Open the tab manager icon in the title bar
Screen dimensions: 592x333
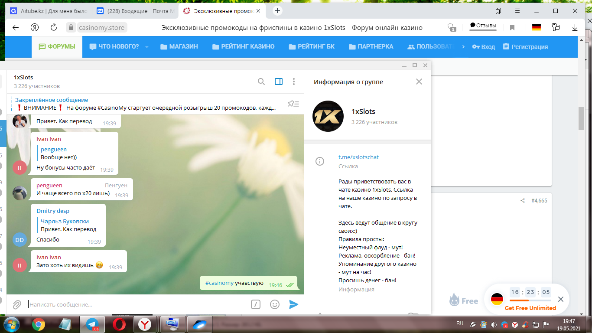pyautogui.click(x=498, y=11)
